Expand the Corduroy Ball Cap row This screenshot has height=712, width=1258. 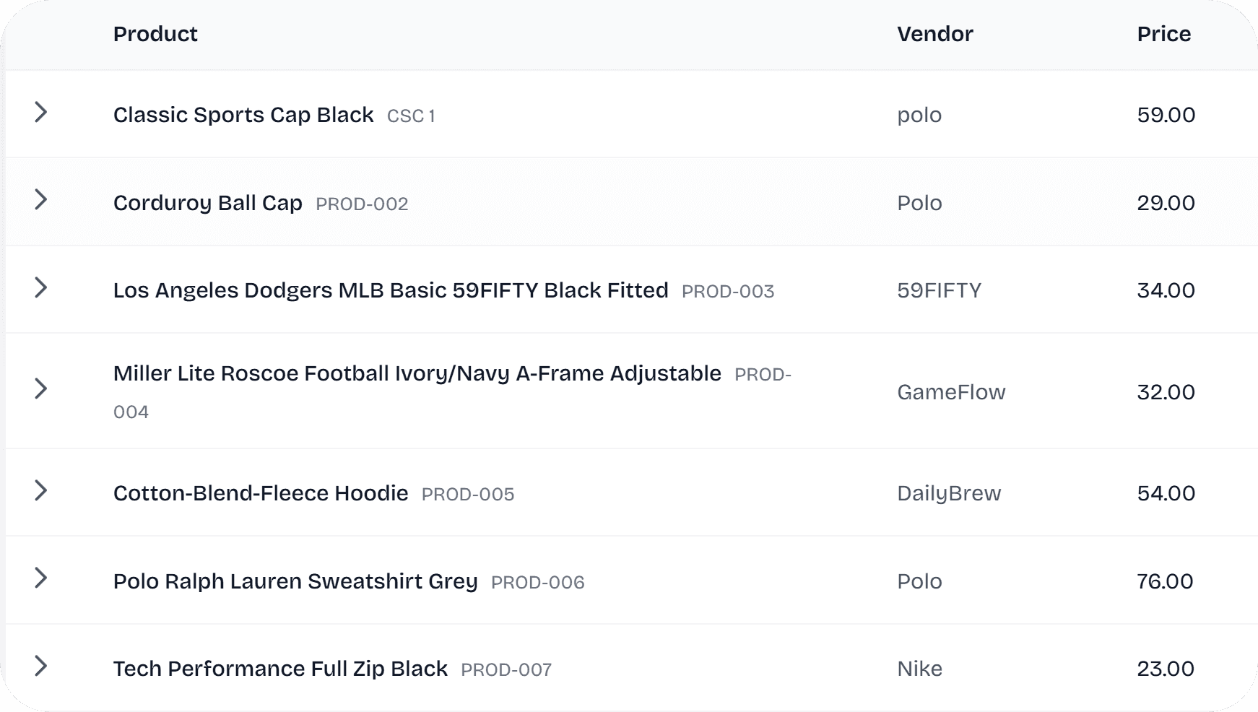point(41,200)
